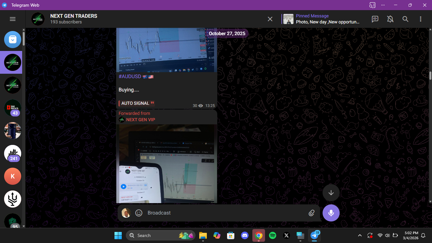This screenshot has width=432, height=243.
Task: Toggle channel notifications with the bell icon
Action: coord(390,19)
